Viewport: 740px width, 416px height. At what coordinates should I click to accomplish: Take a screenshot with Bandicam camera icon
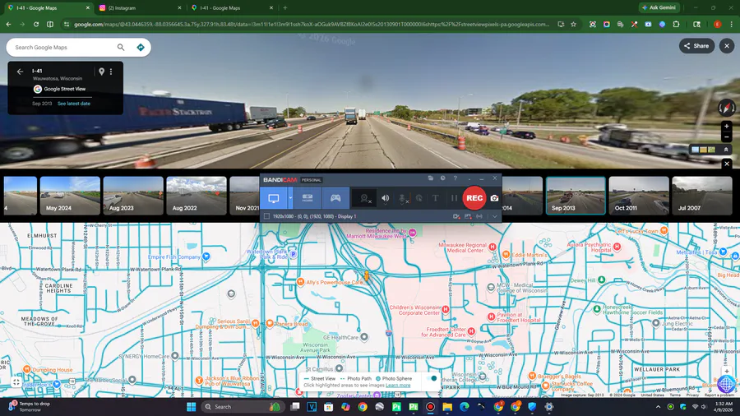coord(494,198)
